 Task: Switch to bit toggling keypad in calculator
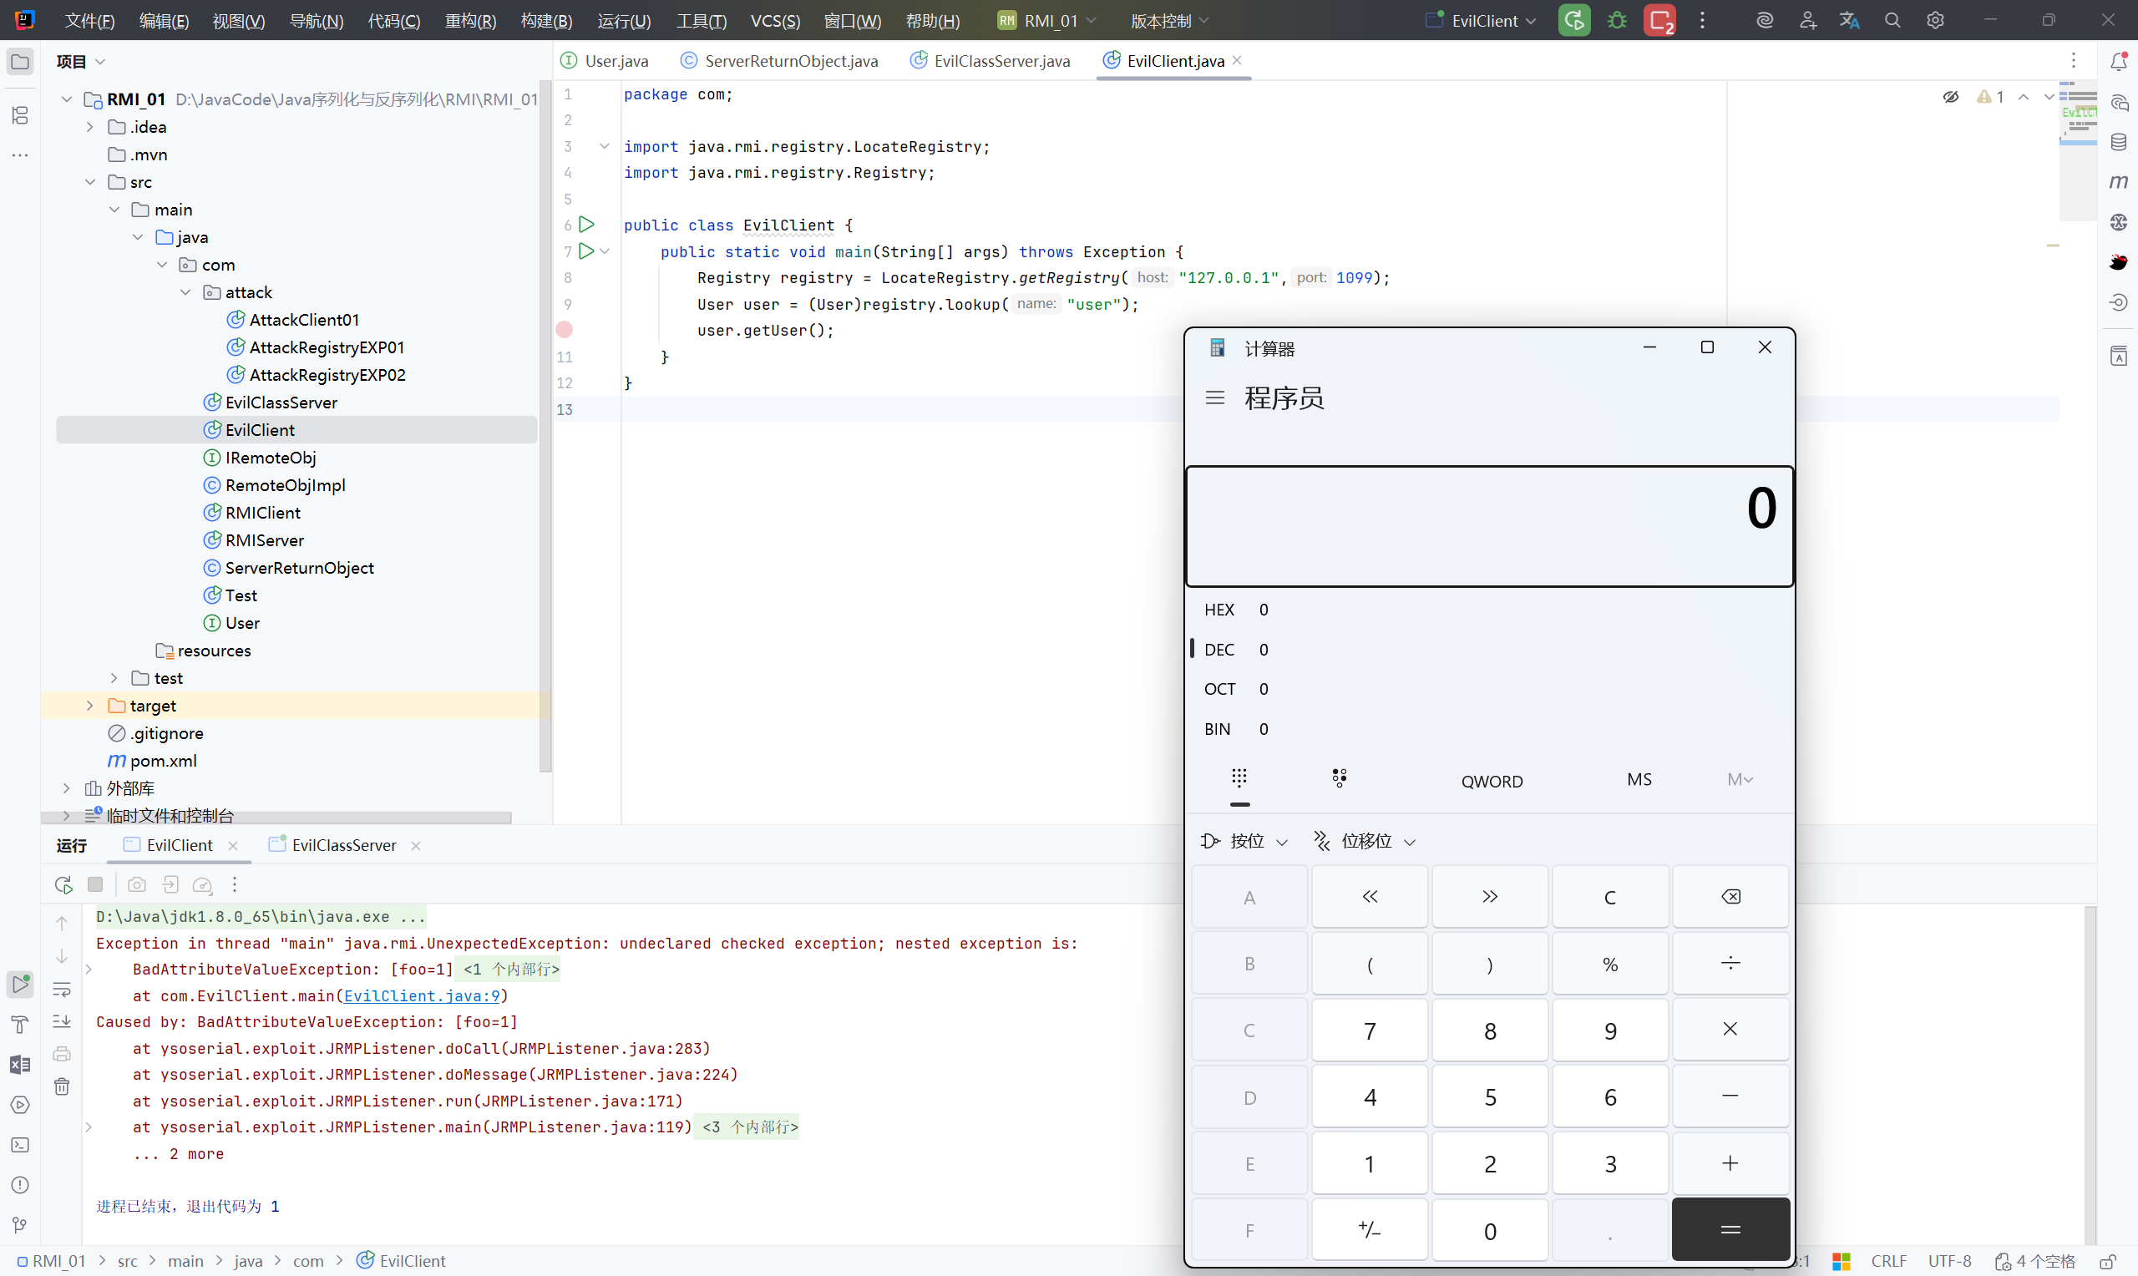tap(1339, 779)
